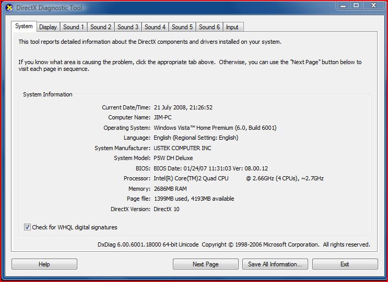Viewport: 388px width, 282px height.
Task: Close the DirectX Diagnostic Tool window
Action: pos(374,5)
